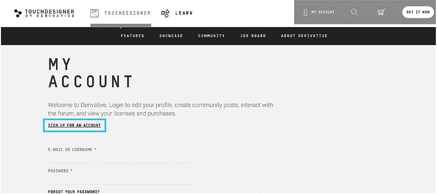The width and height of the screenshot is (437, 194).
Task: Open the Job Board menu item
Action: pos(253,36)
